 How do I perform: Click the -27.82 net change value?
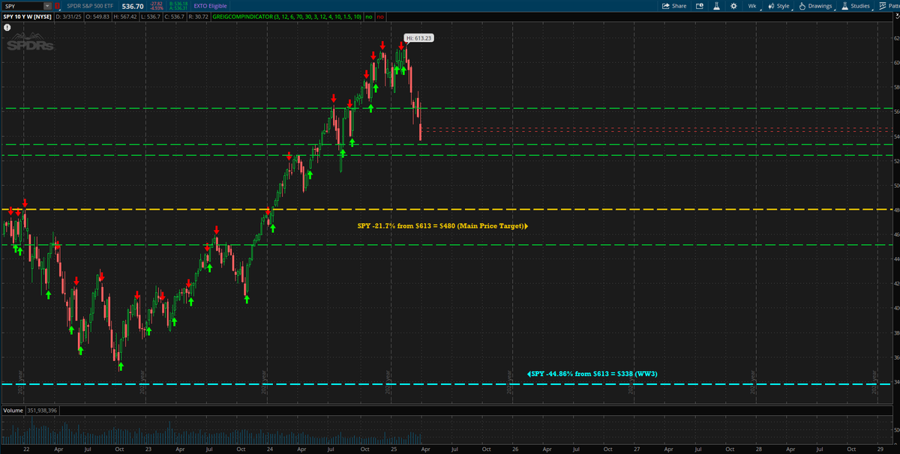(156, 4)
